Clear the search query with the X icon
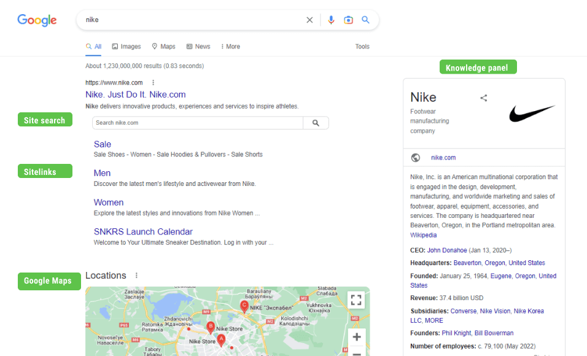 pos(309,20)
